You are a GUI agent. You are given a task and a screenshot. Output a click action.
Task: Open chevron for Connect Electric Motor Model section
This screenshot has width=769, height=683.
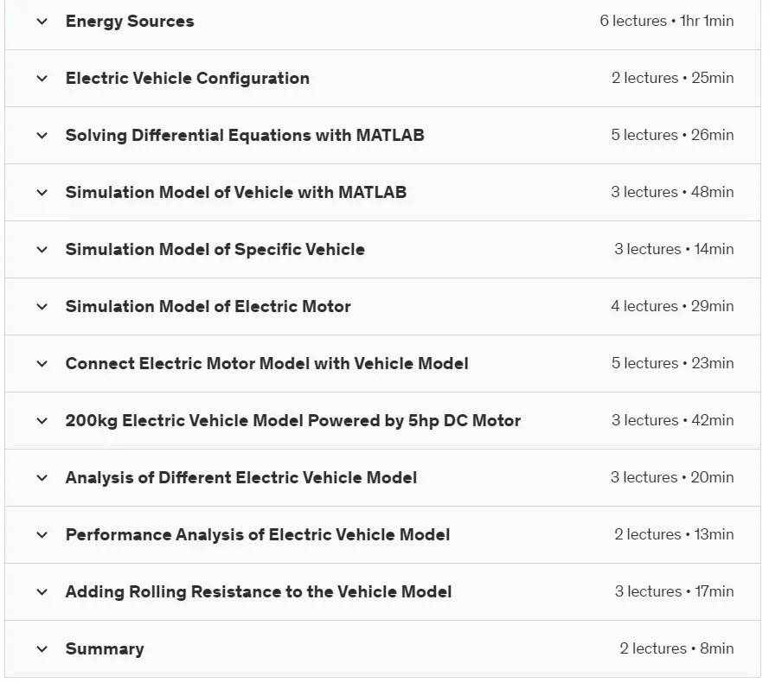[x=42, y=364]
